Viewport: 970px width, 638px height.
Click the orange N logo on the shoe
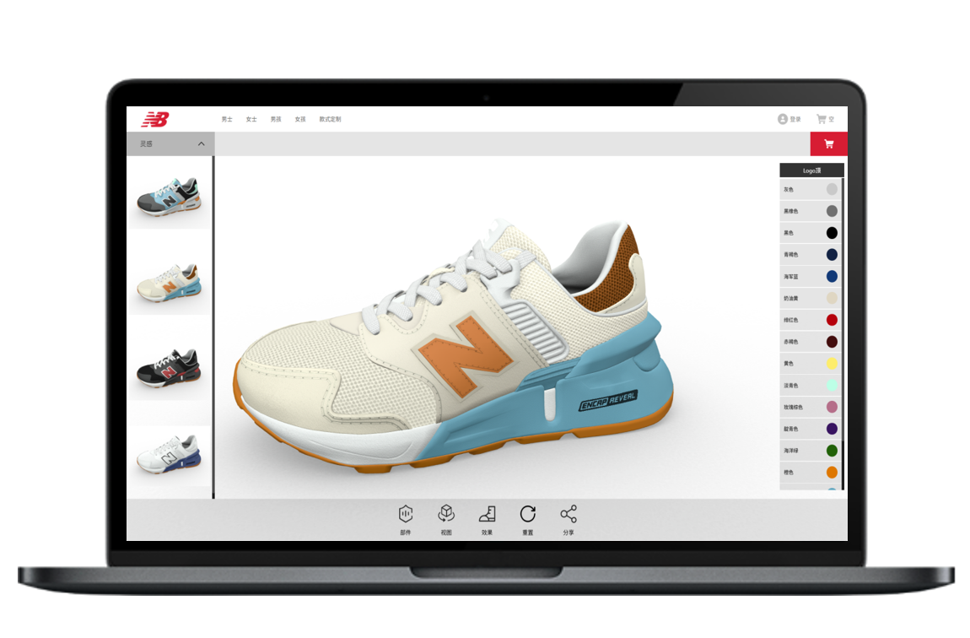466,356
